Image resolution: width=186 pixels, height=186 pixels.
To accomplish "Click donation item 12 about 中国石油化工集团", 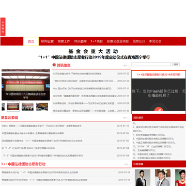I will coord(152,154).
